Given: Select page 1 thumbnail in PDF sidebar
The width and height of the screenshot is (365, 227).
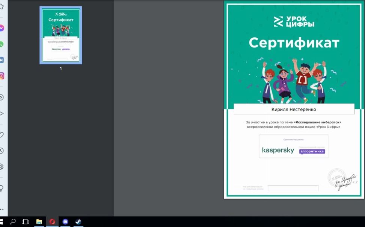Looking at the screenshot, I should pyautogui.click(x=61, y=35).
